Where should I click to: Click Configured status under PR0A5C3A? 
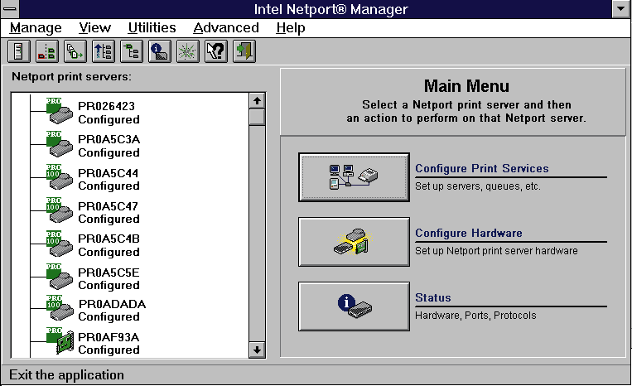pyautogui.click(x=109, y=152)
